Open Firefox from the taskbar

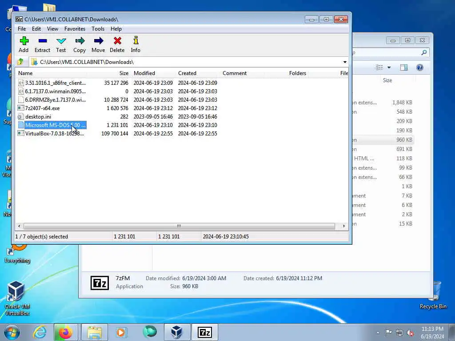coord(65,332)
